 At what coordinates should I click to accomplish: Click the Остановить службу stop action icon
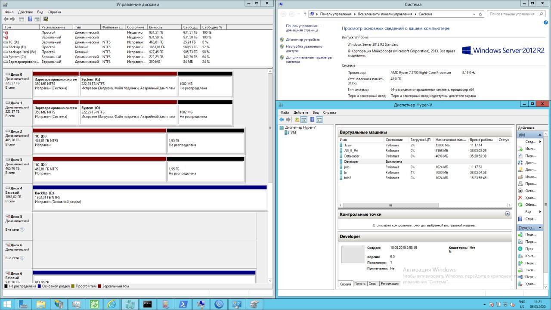[520, 191]
